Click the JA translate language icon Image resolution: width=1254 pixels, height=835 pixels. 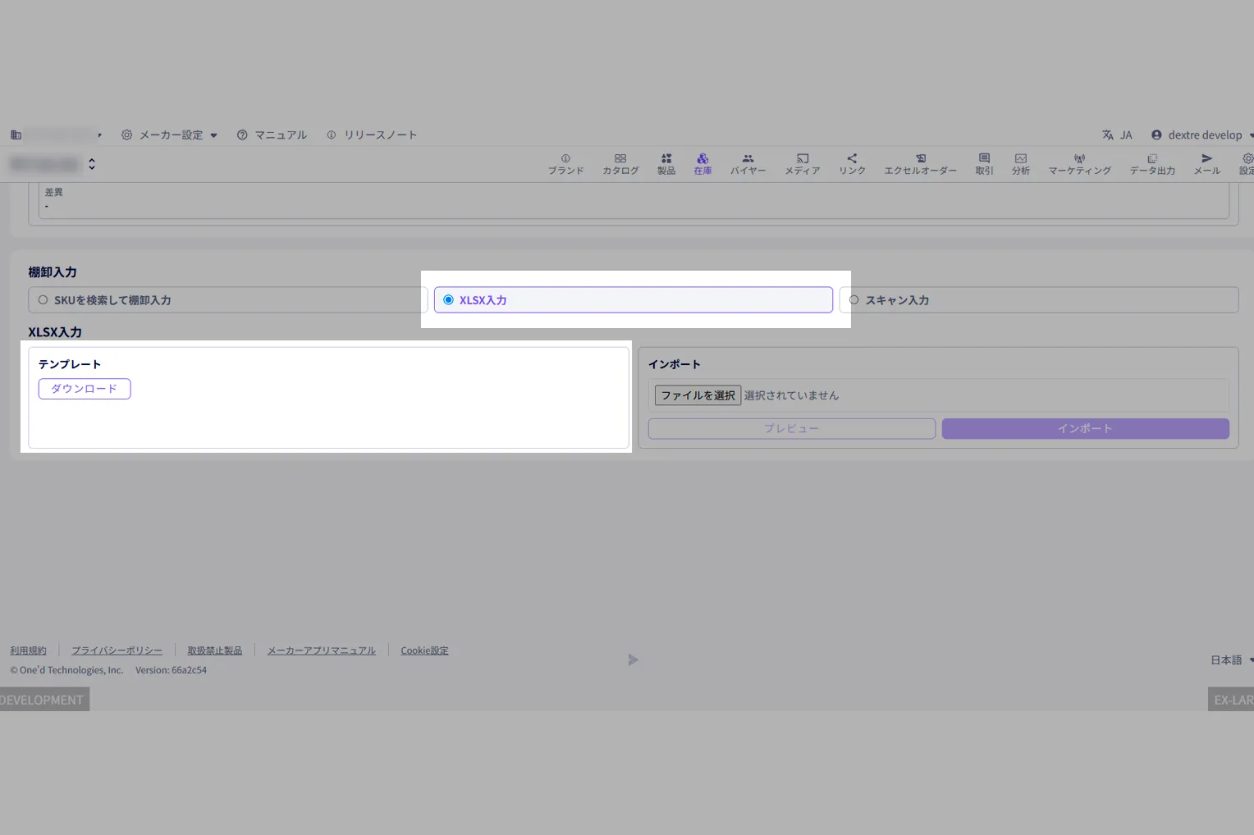[1117, 135]
